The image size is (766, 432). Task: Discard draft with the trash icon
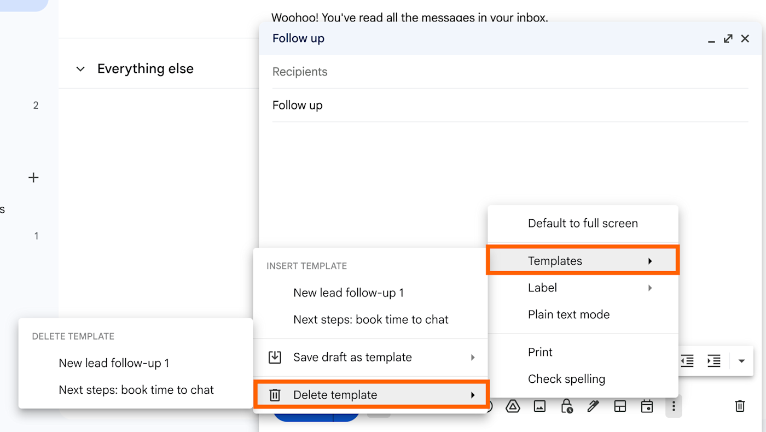(x=740, y=406)
